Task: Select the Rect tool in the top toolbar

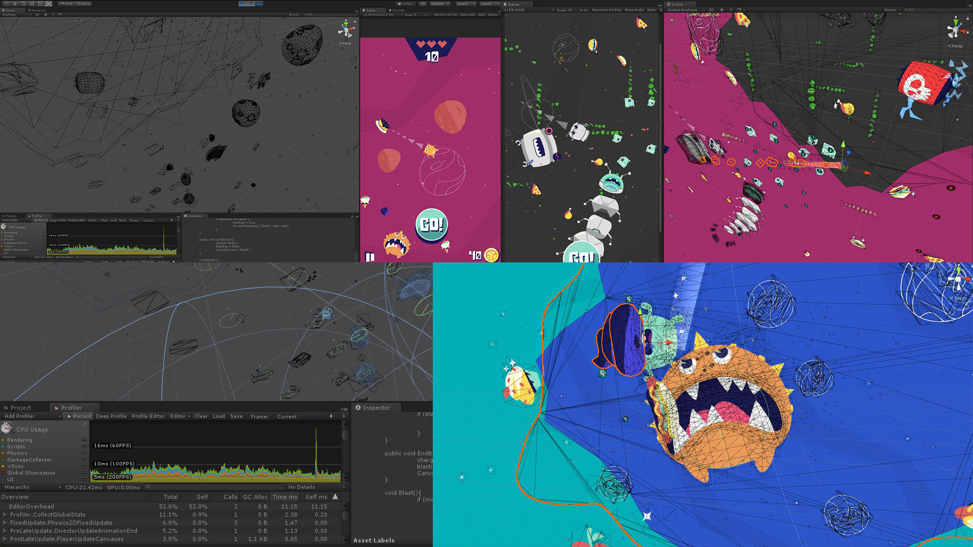Action: click(40, 4)
